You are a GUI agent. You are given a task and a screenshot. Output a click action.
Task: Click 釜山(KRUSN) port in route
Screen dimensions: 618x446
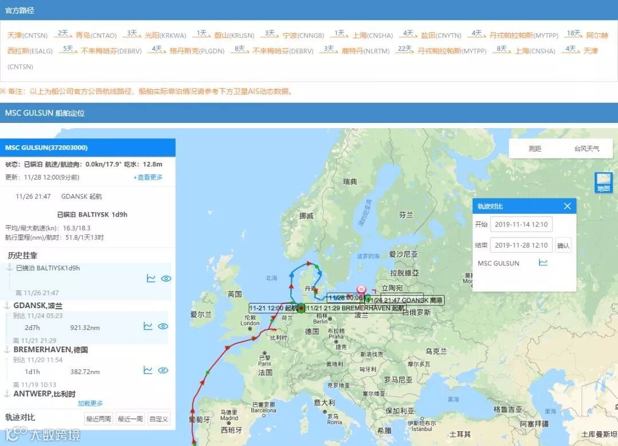tap(234, 35)
